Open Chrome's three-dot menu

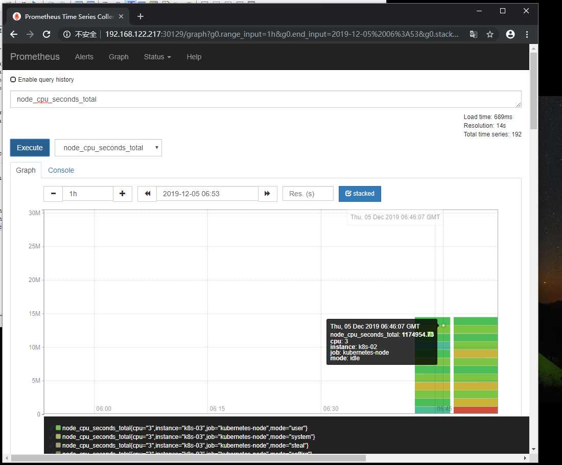click(x=527, y=34)
